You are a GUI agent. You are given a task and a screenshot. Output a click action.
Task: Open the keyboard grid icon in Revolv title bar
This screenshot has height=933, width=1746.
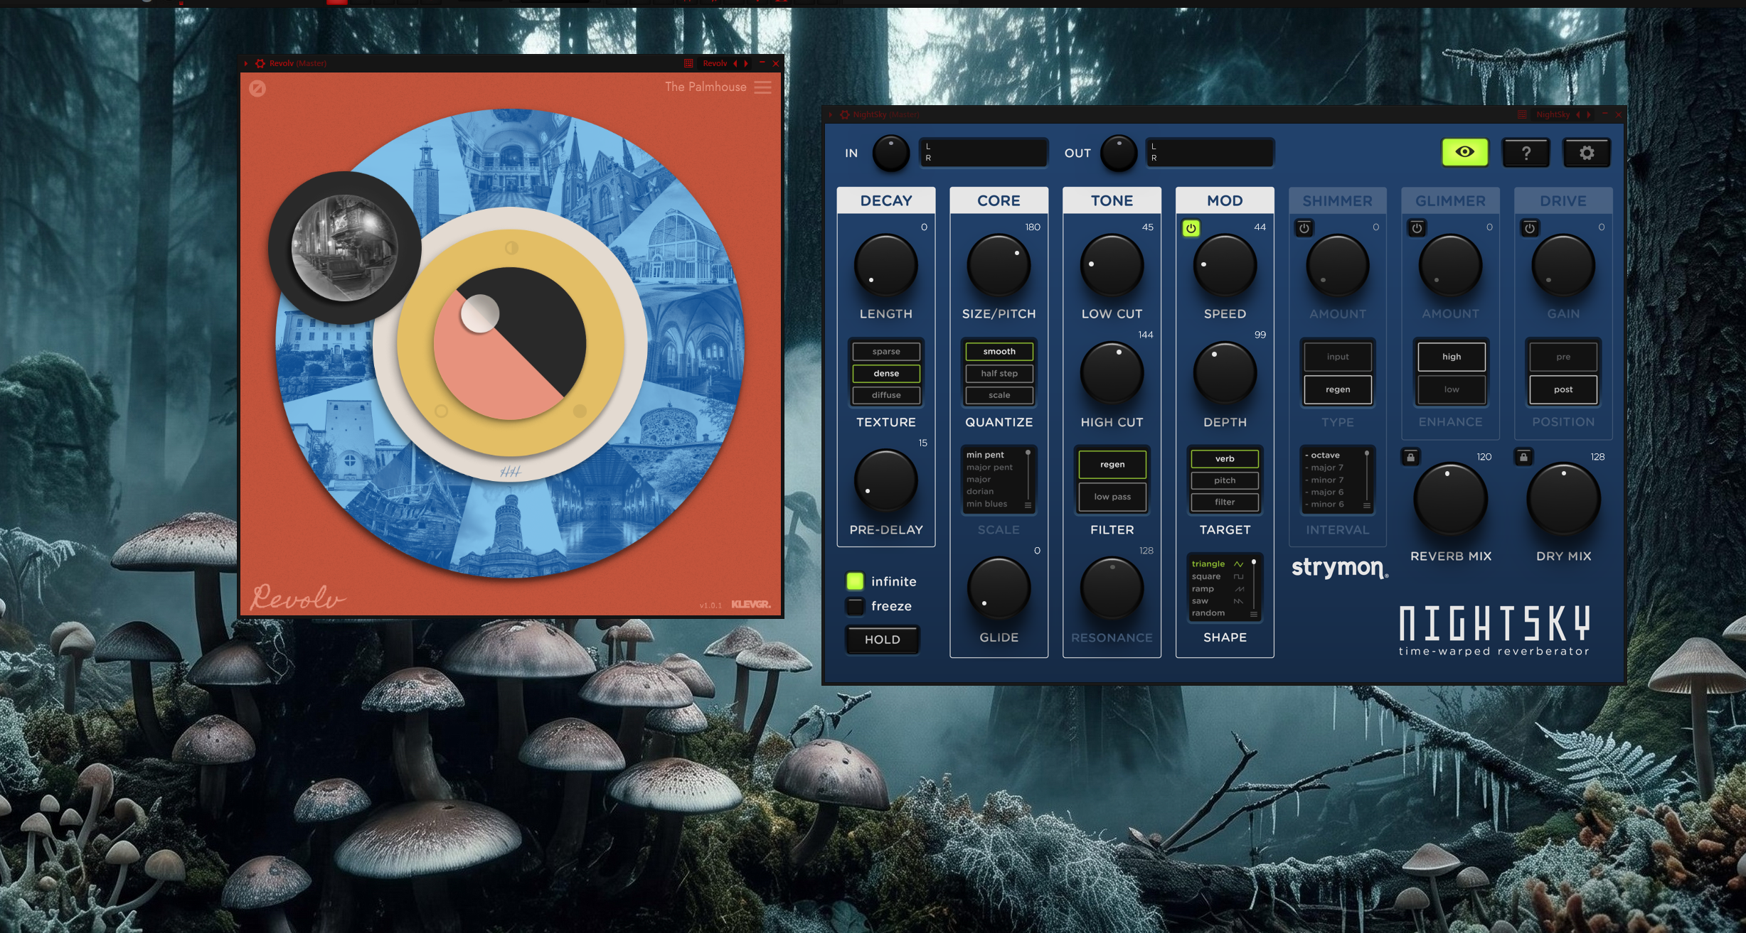click(688, 63)
